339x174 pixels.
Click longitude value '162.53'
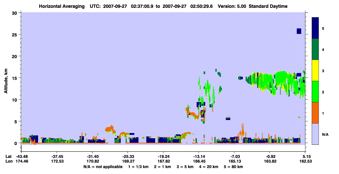tap(305, 161)
